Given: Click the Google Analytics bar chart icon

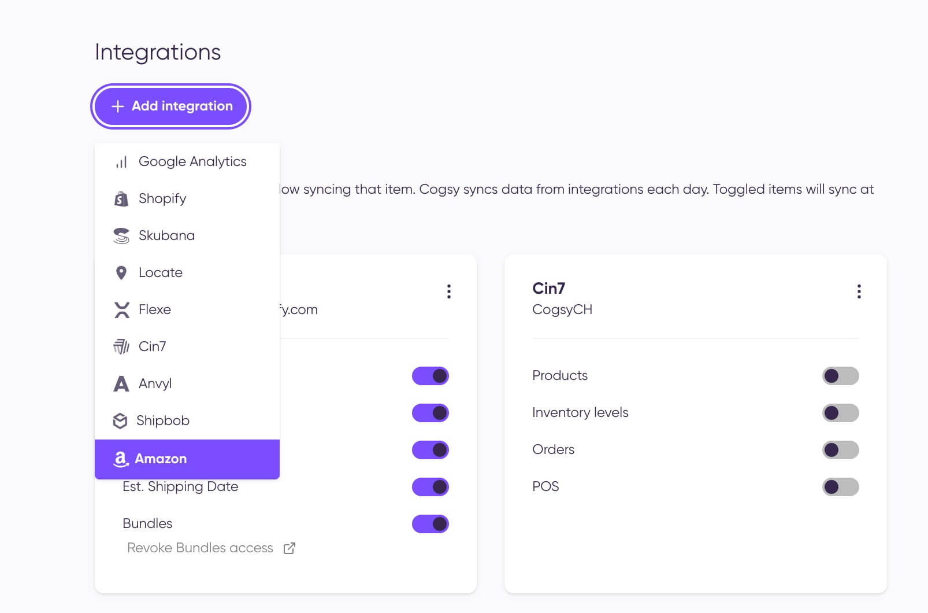Looking at the screenshot, I should coord(121,162).
